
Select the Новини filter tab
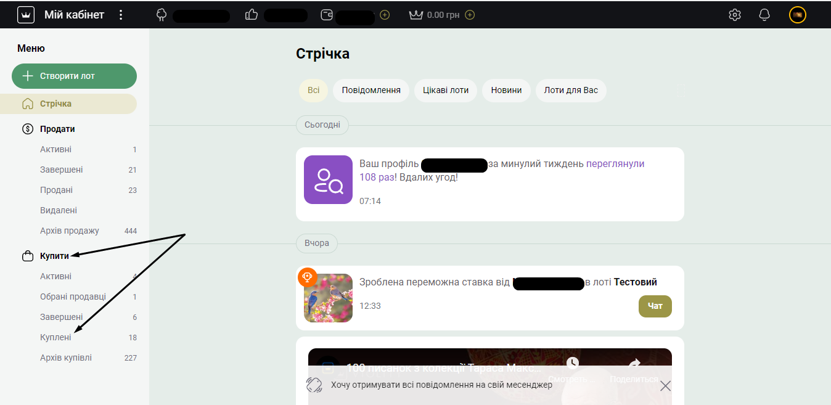506,90
